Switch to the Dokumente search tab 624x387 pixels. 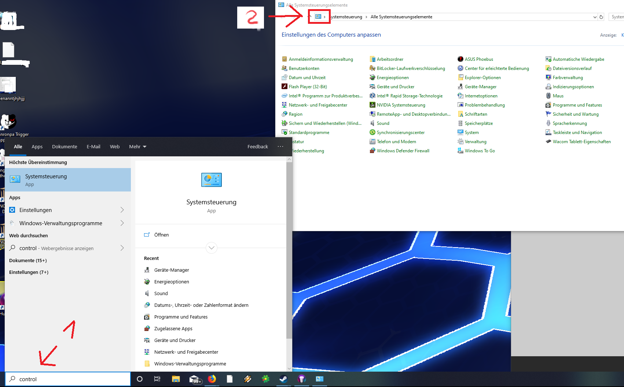pyautogui.click(x=65, y=147)
